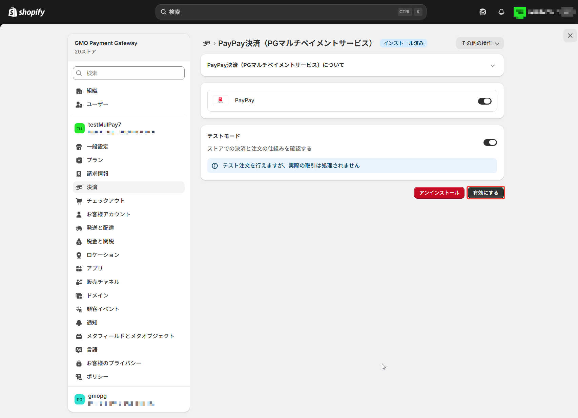Click the Shopify logo
The image size is (578, 418).
coord(26,12)
